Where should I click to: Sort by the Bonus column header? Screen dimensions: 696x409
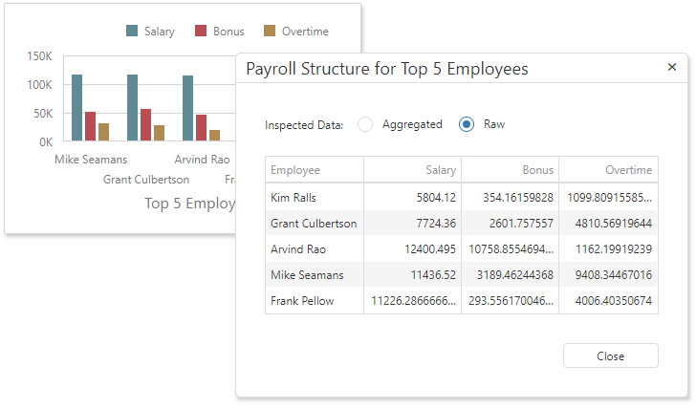510,170
